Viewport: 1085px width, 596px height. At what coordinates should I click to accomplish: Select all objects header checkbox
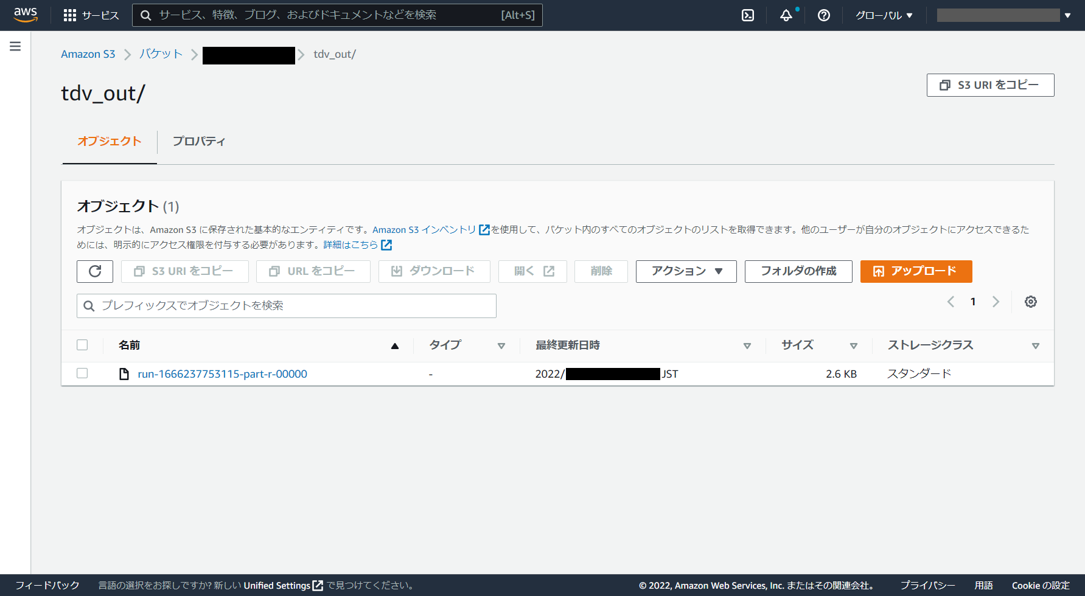coord(82,345)
